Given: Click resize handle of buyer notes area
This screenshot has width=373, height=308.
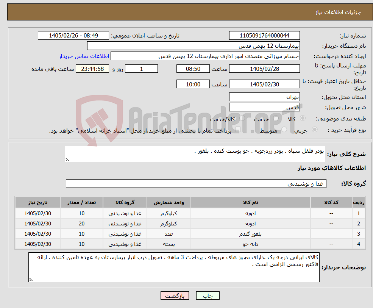Looking at the screenshot, I should tap(31, 280).
